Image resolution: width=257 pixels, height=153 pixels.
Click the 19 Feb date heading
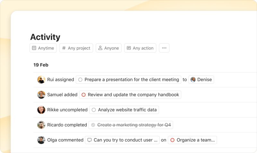(41, 65)
